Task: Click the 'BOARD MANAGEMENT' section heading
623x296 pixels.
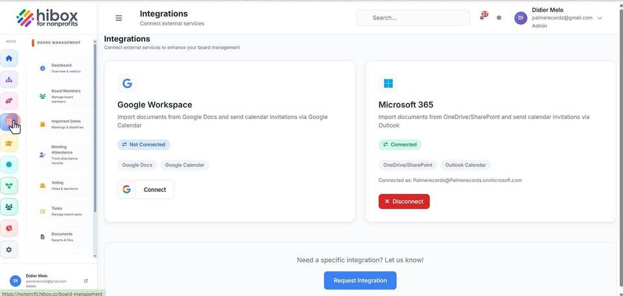Action: pyautogui.click(x=59, y=42)
